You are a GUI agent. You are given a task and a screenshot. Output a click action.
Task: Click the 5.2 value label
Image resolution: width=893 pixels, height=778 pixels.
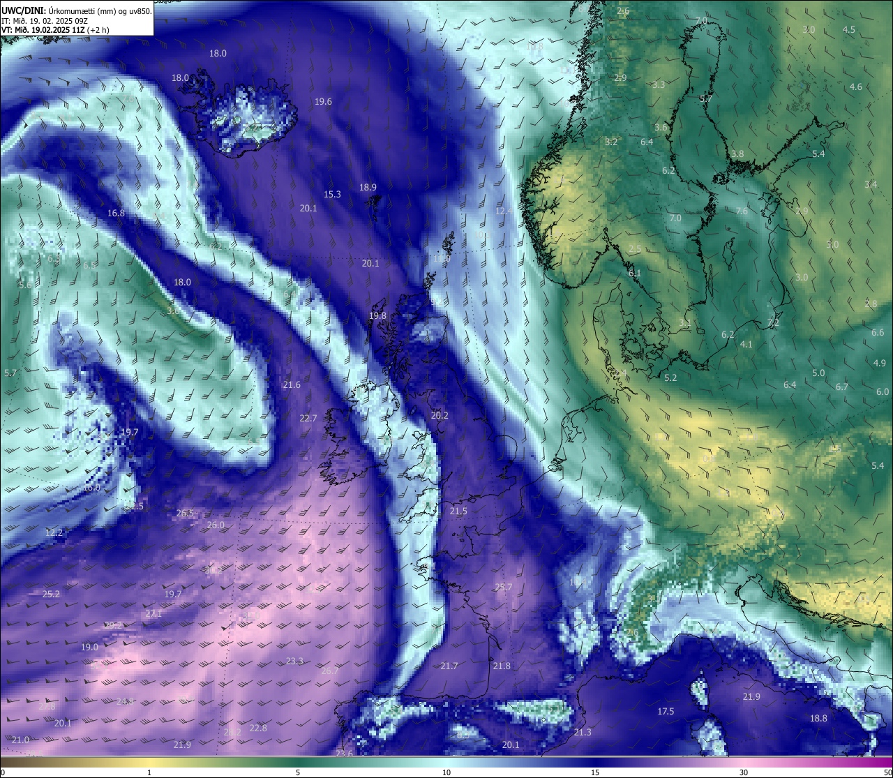(x=670, y=377)
